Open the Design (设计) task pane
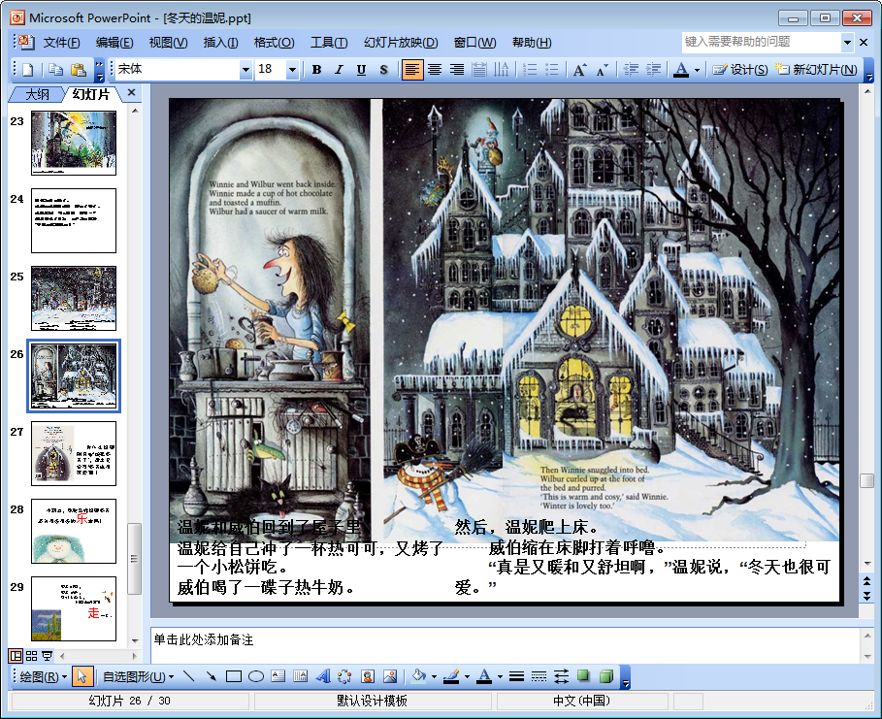This screenshot has width=882, height=719. pos(739,70)
